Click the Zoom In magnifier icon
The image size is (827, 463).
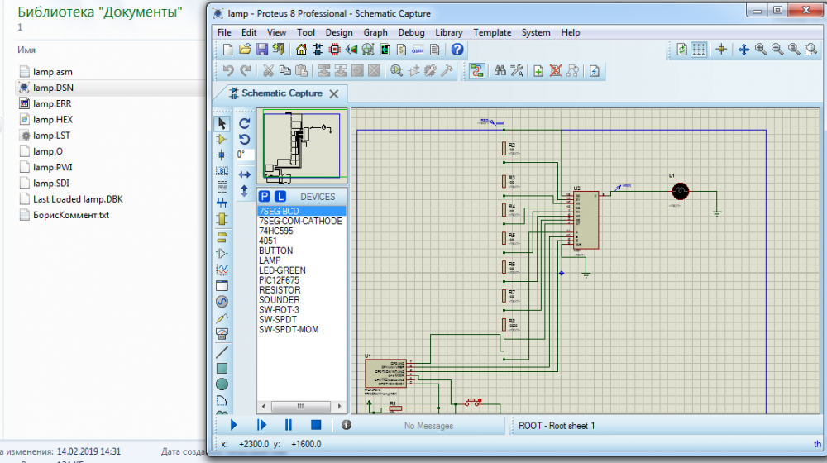(760, 50)
